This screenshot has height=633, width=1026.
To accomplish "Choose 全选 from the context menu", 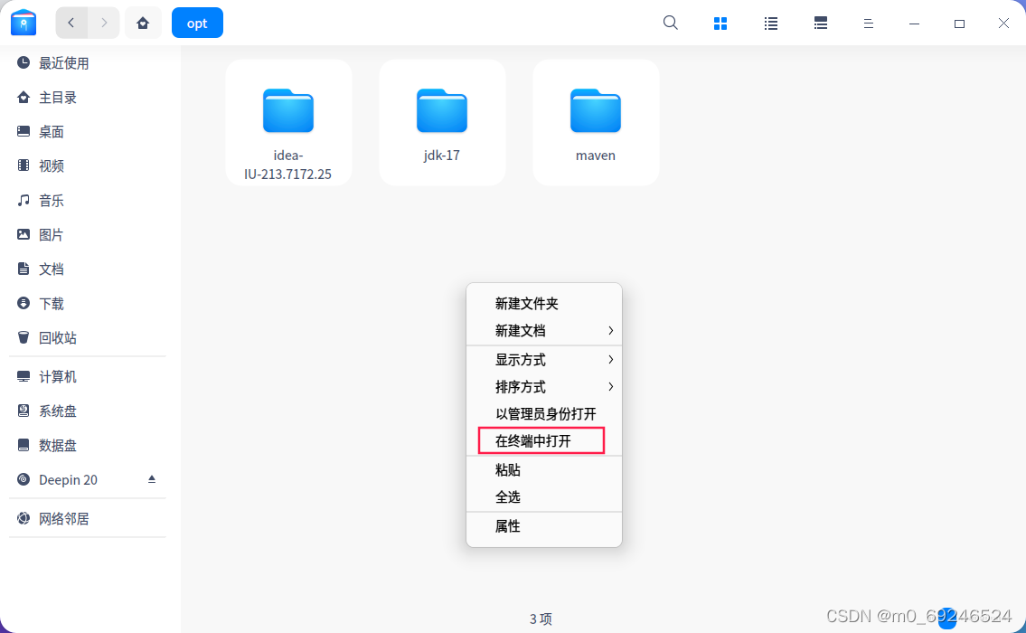I will point(544,496).
